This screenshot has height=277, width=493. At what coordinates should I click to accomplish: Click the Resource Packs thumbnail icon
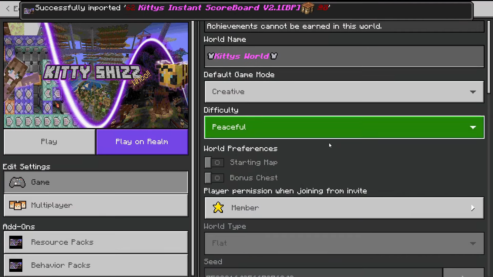pyautogui.click(x=16, y=242)
